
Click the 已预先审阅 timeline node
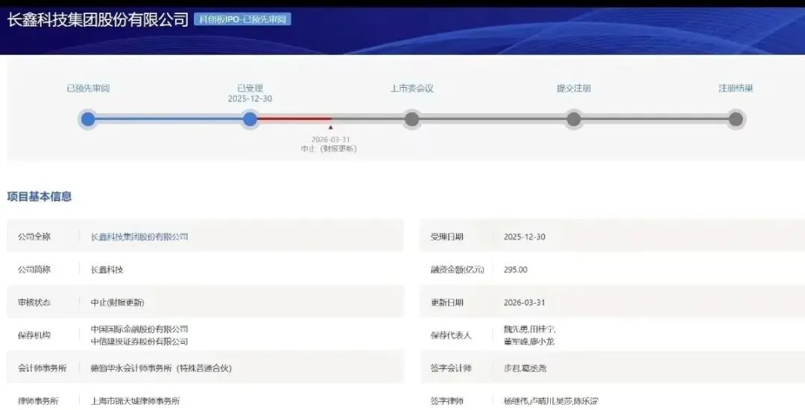pyautogui.click(x=88, y=119)
